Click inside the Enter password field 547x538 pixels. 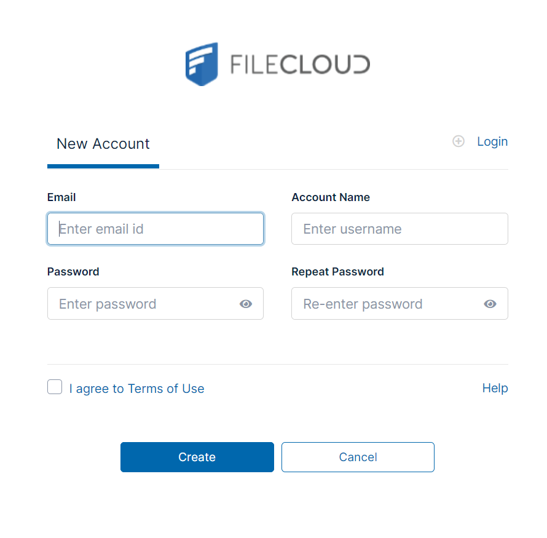pyautogui.click(x=141, y=304)
